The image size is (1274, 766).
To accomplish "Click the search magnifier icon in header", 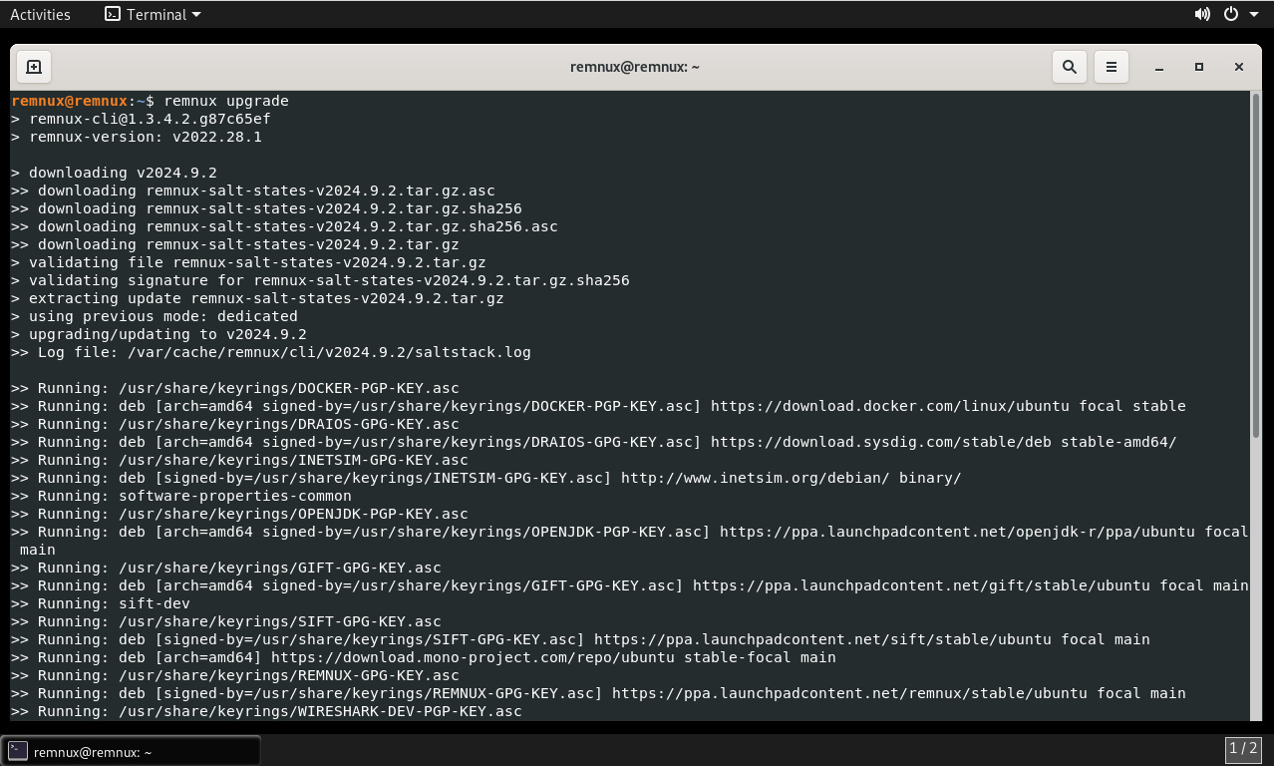I will (1070, 67).
